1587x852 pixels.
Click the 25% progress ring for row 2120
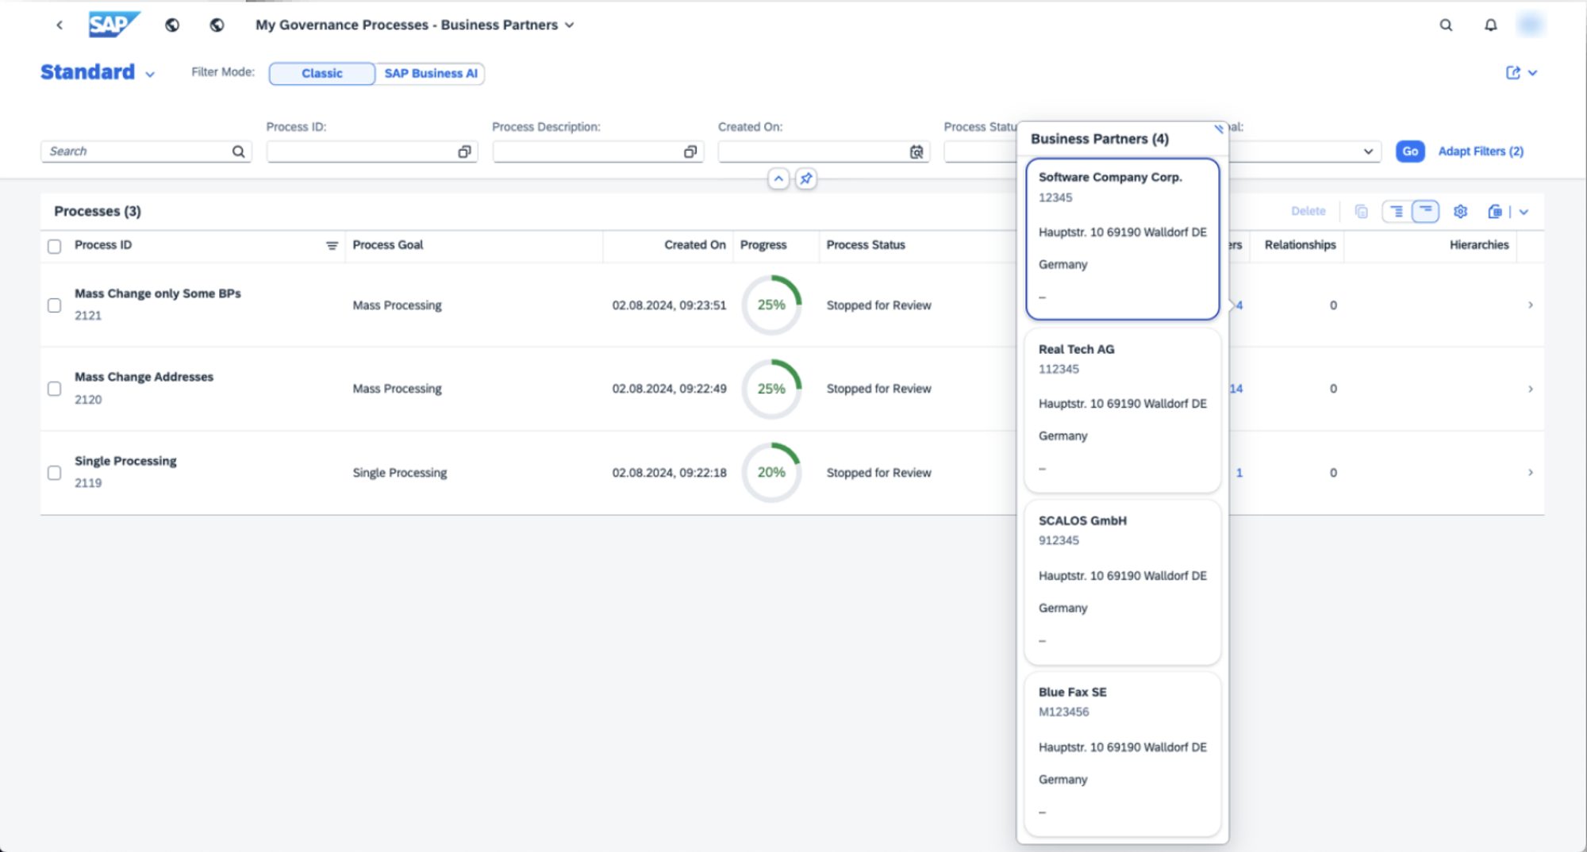(771, 389)
